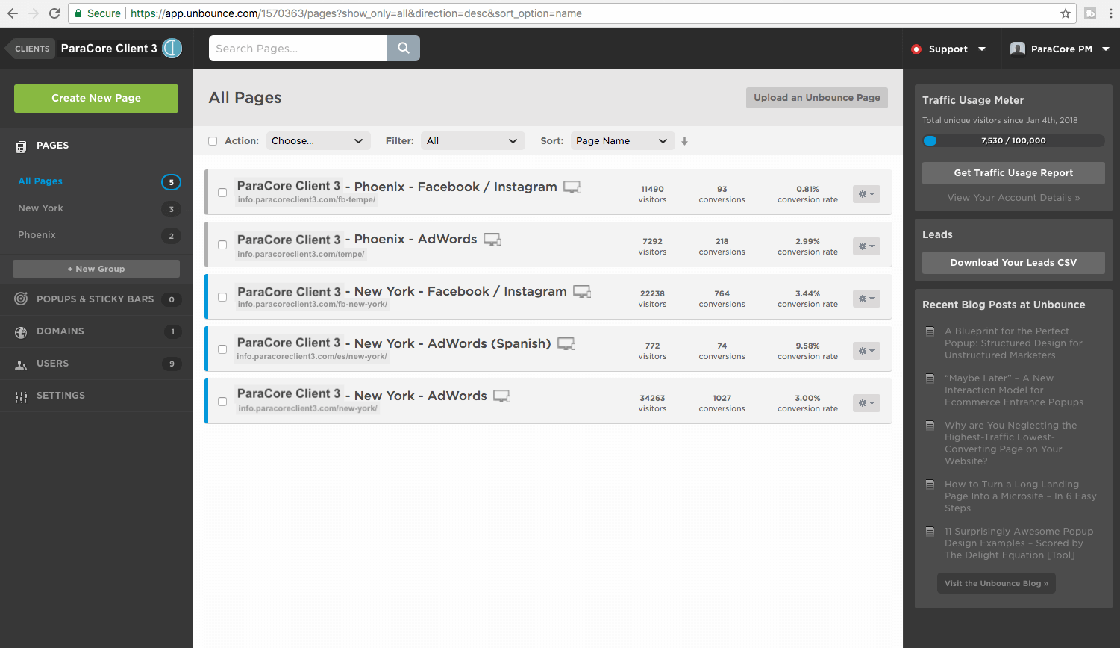The image size is (1120, 648).
Task: Click the green secure padlock icon
Action: click(78, 13)
